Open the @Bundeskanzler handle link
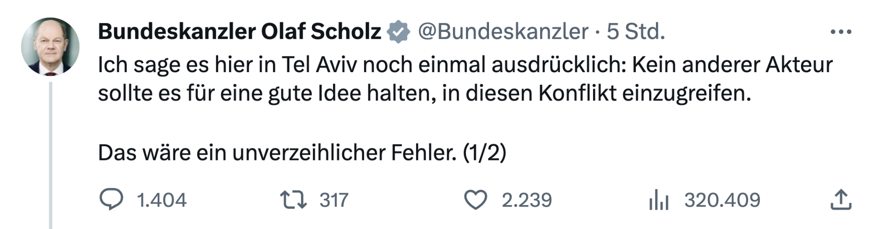The image size is (874, 229). point(503,31)
